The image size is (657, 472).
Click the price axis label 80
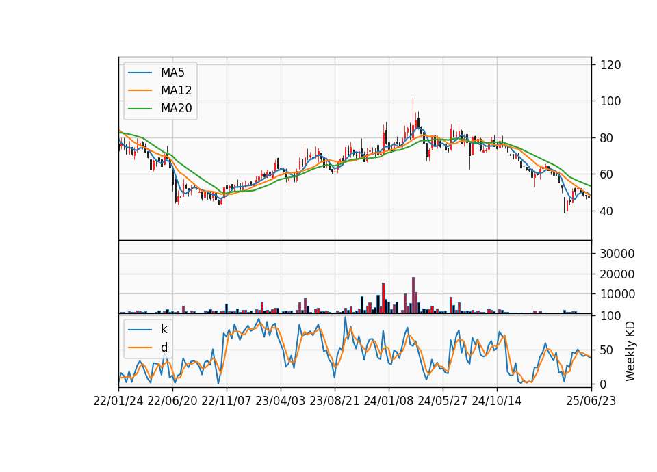click(x=607, y=137)
